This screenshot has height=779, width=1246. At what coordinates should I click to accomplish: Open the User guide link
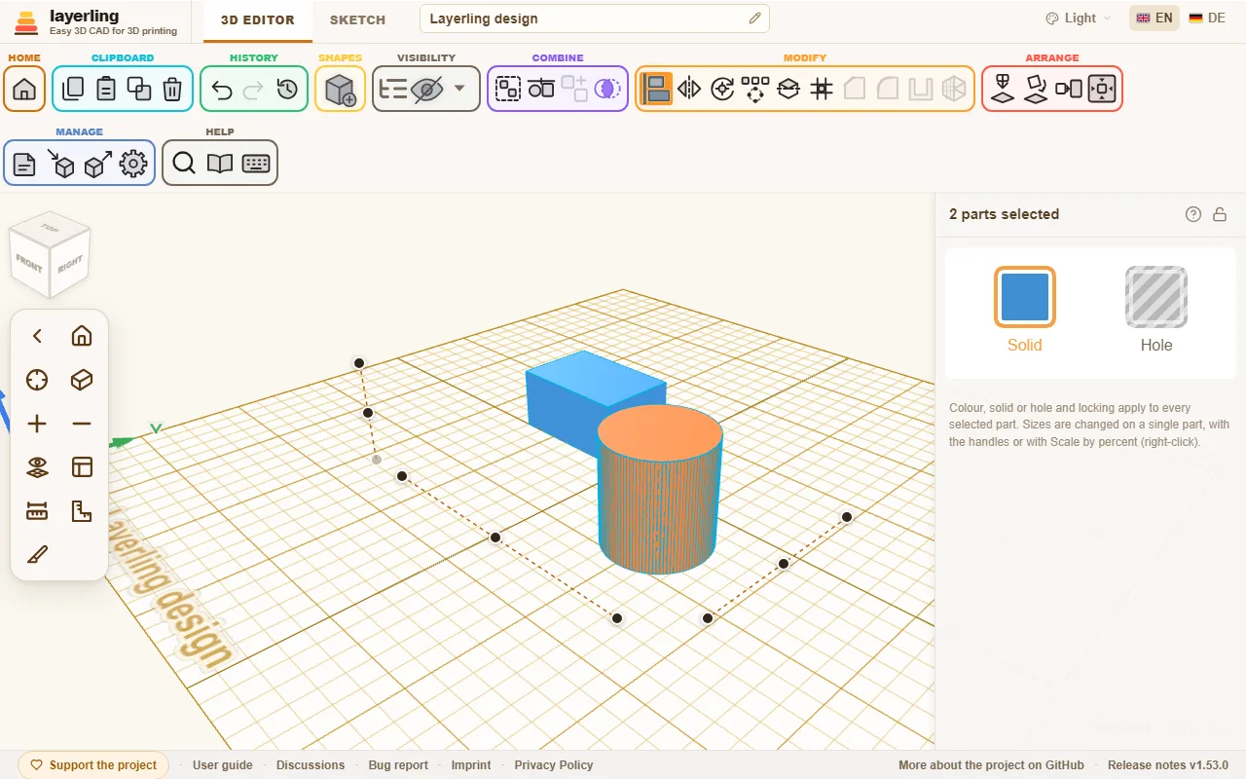tap(223, 765)
